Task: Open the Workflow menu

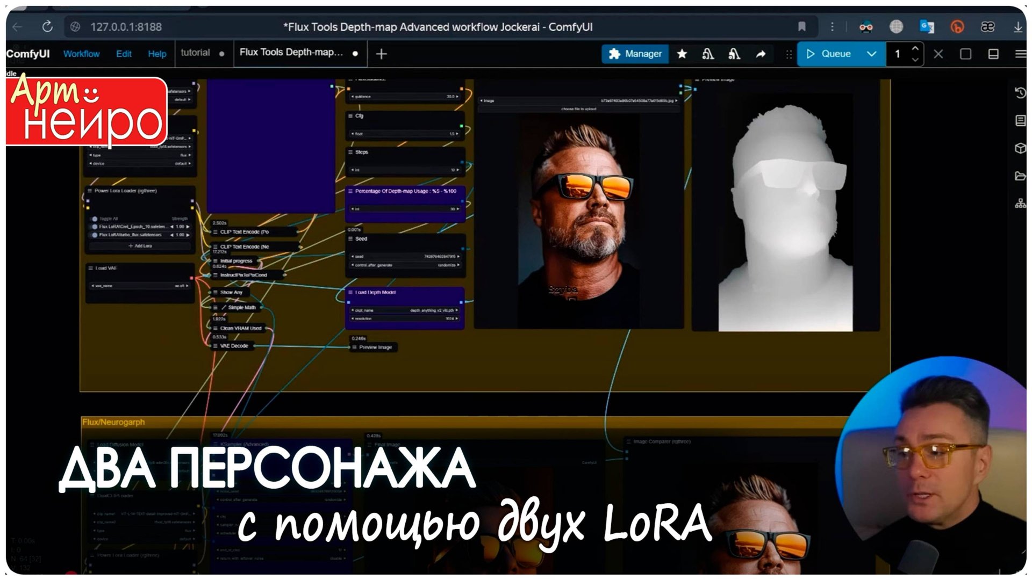Action: (x=81, y=53)
